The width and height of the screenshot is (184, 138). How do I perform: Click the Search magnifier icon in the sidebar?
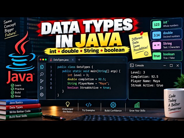coord(42,74)
